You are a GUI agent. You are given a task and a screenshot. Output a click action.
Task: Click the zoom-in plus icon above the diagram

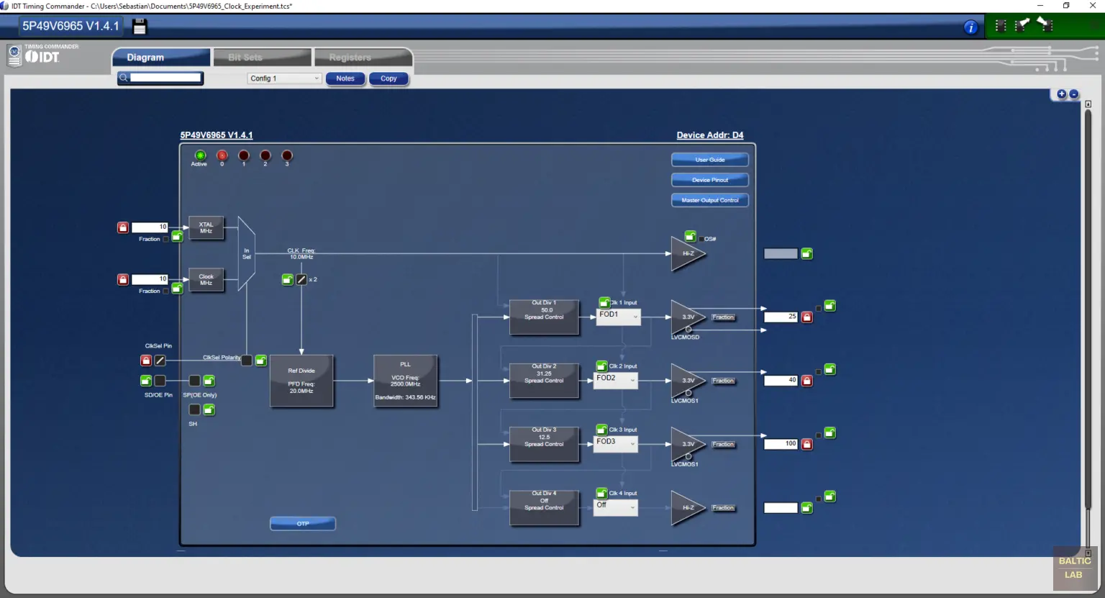1061,94
